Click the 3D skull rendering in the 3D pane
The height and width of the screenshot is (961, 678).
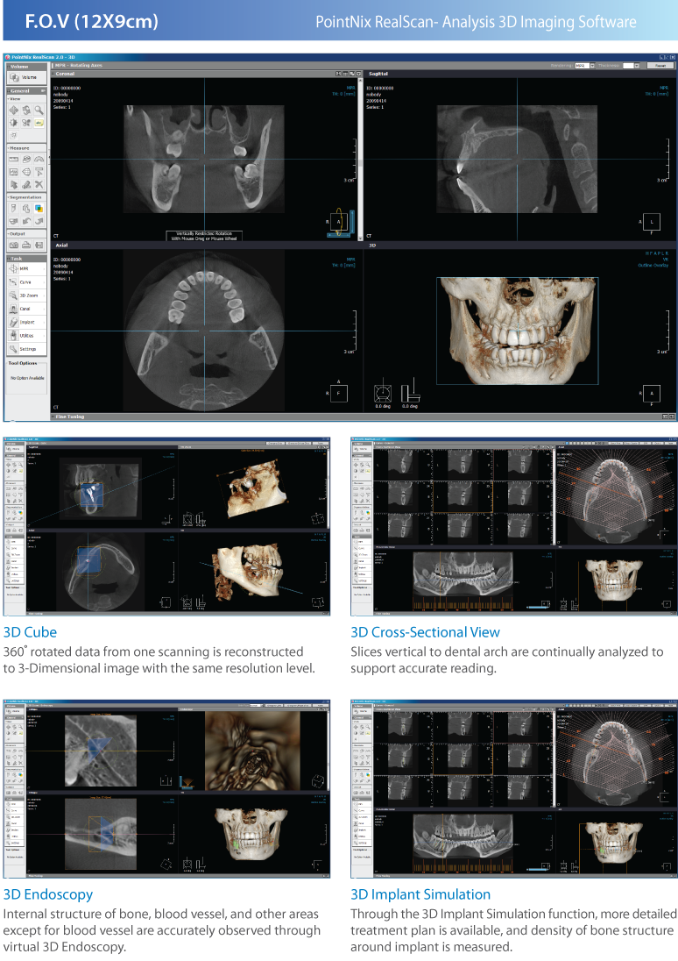pyautogui.click(x=518, y=331)
